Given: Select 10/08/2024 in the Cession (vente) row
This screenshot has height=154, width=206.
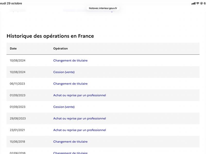Looking at the screenshot, I should point(18,72).
